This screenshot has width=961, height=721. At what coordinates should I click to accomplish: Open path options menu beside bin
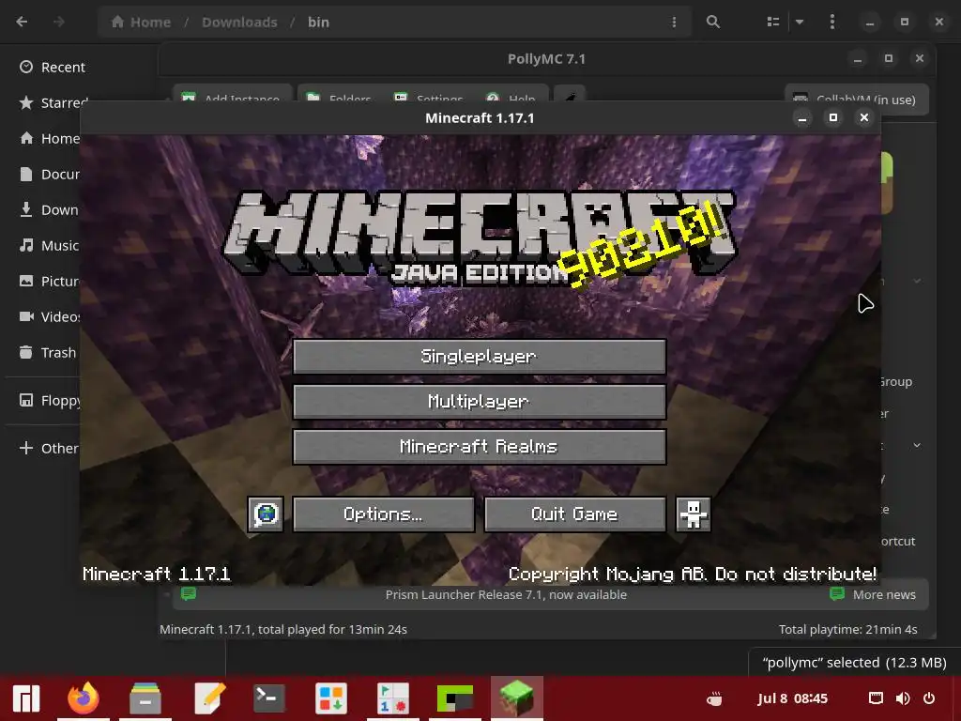click(674, 23)
